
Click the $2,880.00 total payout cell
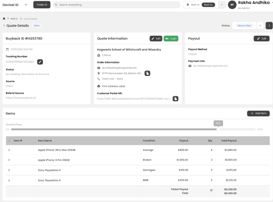231,150
